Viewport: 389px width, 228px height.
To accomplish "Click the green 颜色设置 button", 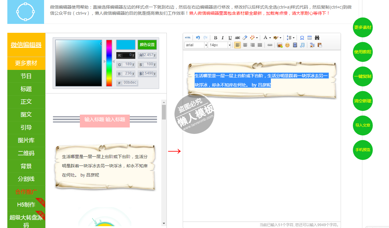I will coord(147,45).
